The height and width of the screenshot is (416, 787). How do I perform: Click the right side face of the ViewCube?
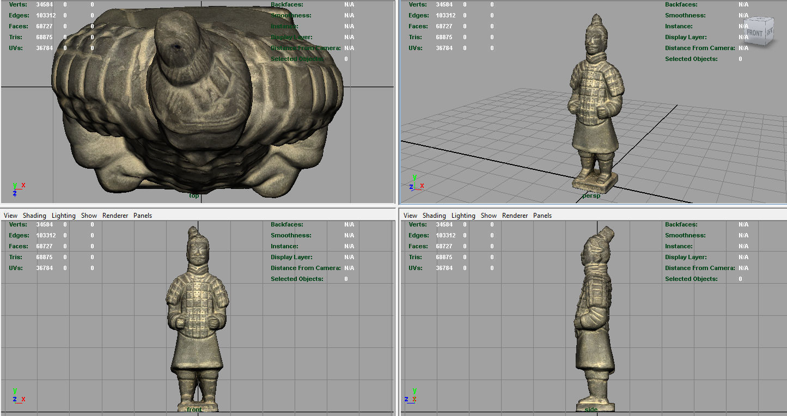point(770,32)
